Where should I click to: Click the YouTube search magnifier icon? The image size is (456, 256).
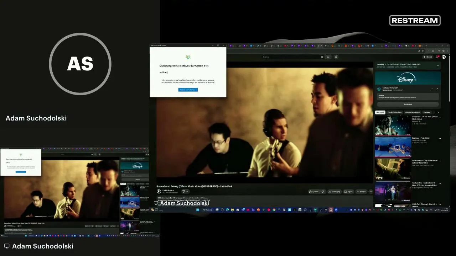point(328,57)
